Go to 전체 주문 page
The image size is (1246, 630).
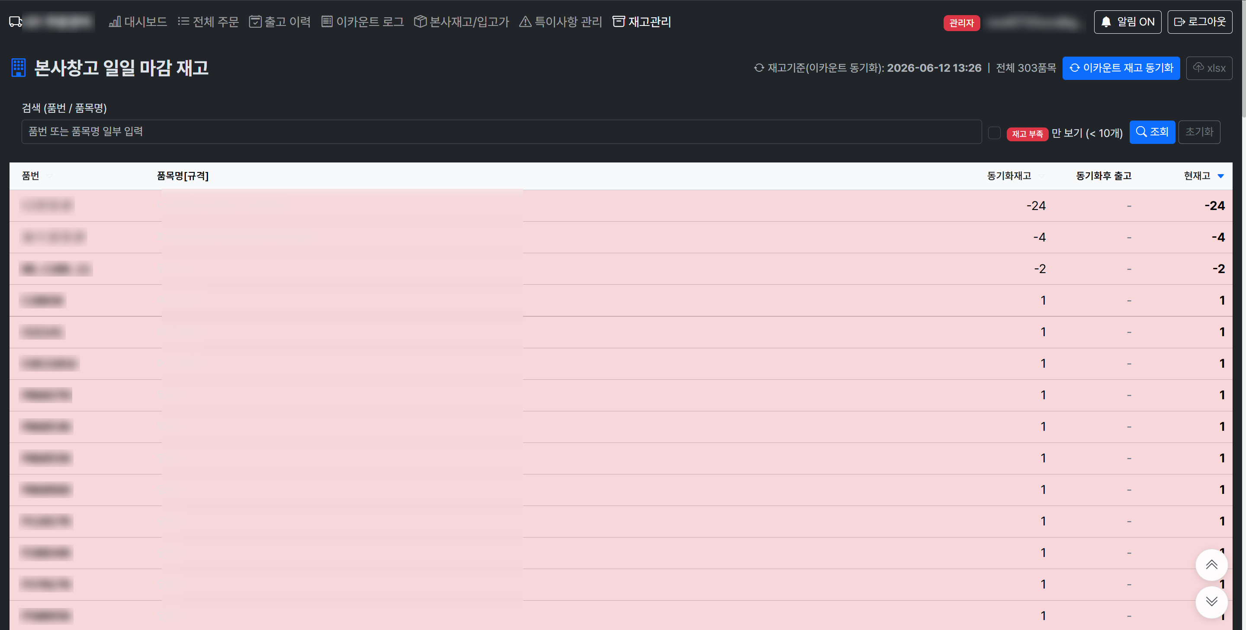(x=208, y=22)
